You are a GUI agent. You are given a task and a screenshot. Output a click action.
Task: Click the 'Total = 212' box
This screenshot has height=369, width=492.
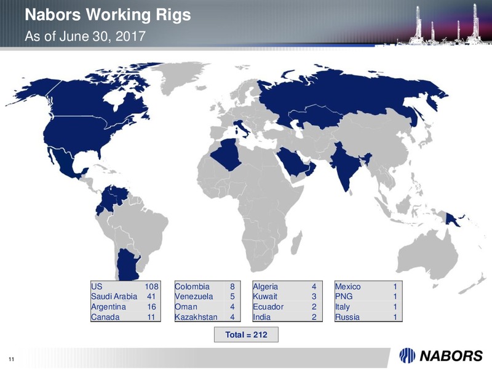247,335
